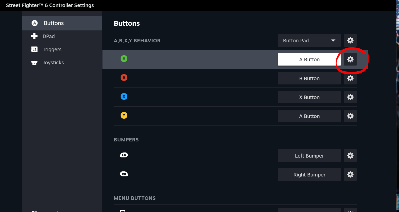Screen dimensions: 399x212
Task: Click the green A button glyph
Action: click(x=124, y=59)
